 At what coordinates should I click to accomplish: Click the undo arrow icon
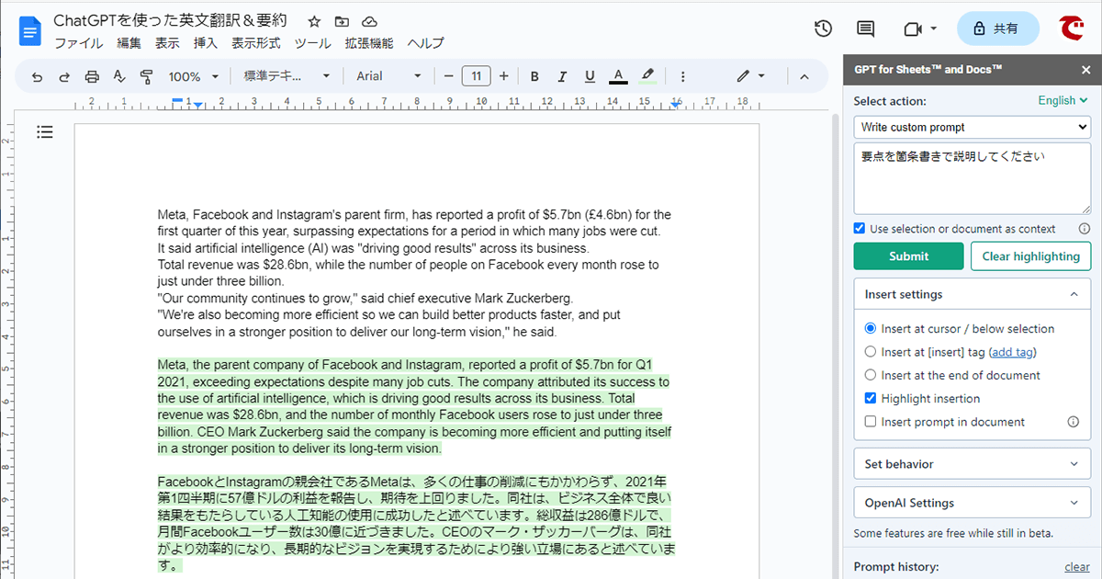38,77
